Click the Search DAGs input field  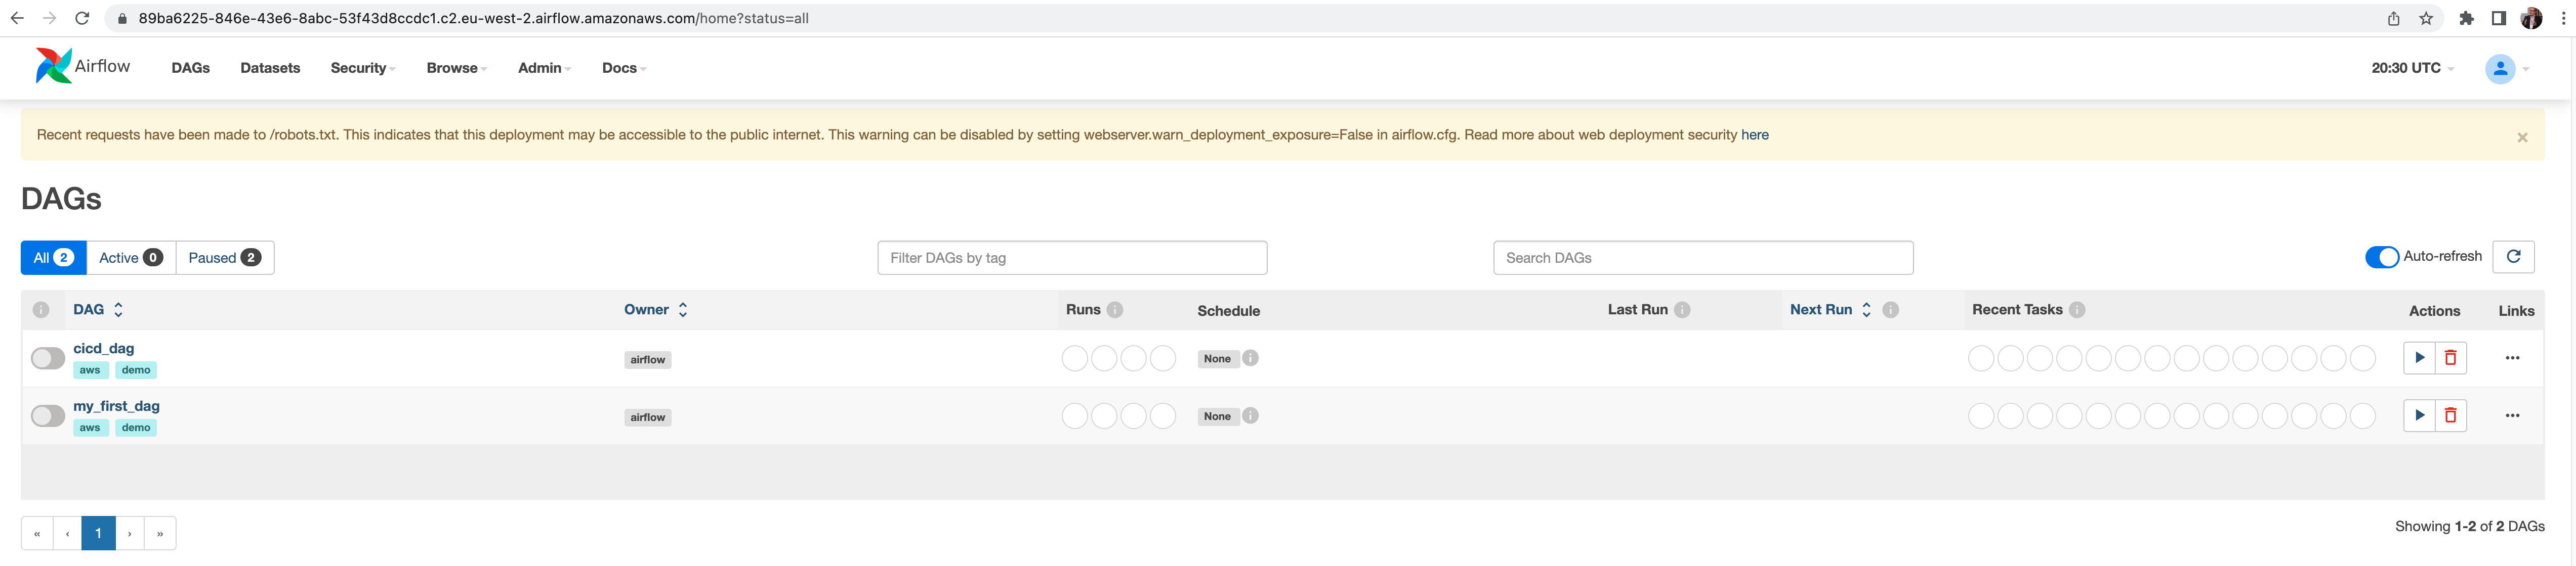click(x=1702, y=258)
